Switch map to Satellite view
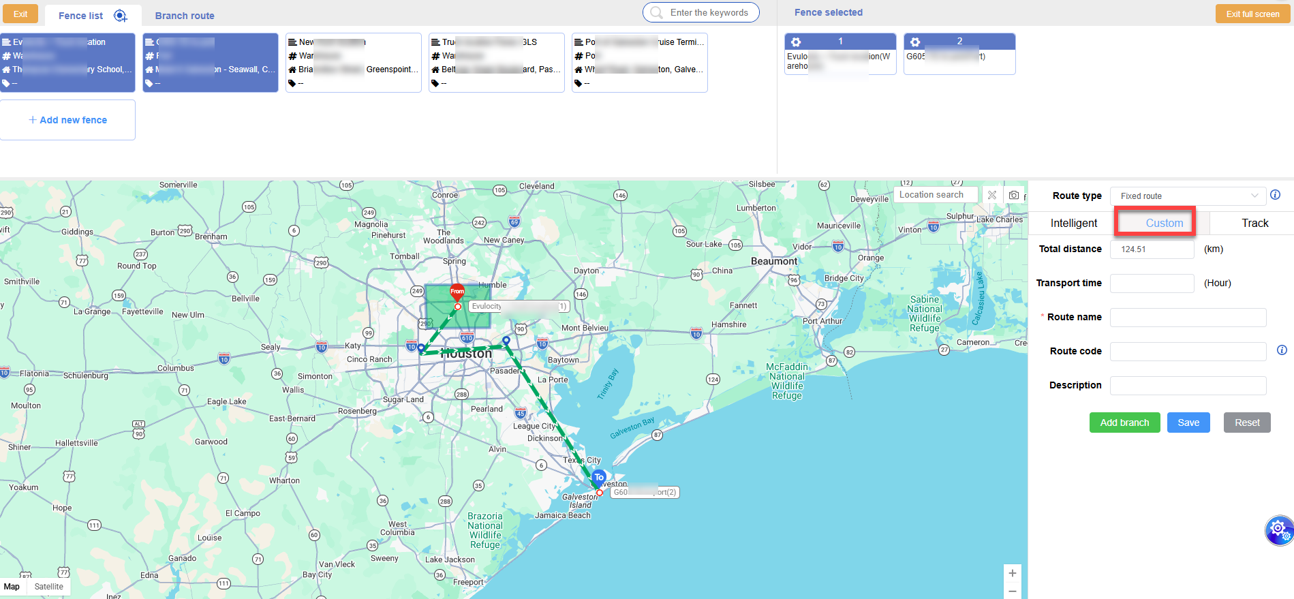The width and height of the screenshot is (1294, 599). click(x=48, y=587)
